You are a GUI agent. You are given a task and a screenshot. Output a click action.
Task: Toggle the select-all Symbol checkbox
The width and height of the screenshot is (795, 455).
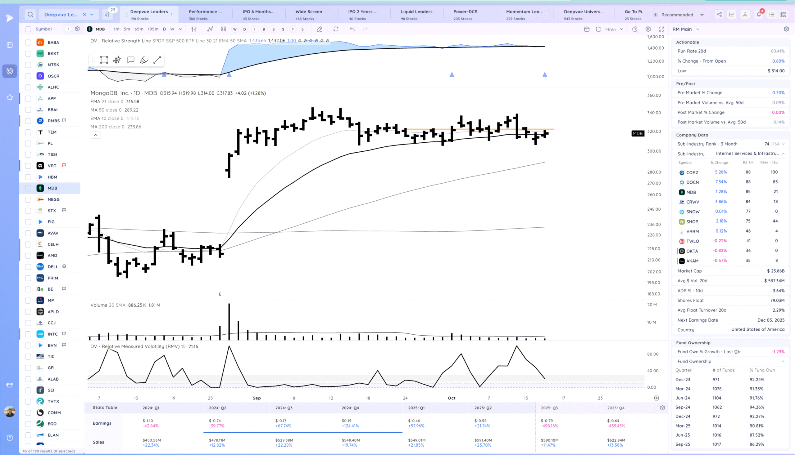(28, 29)
